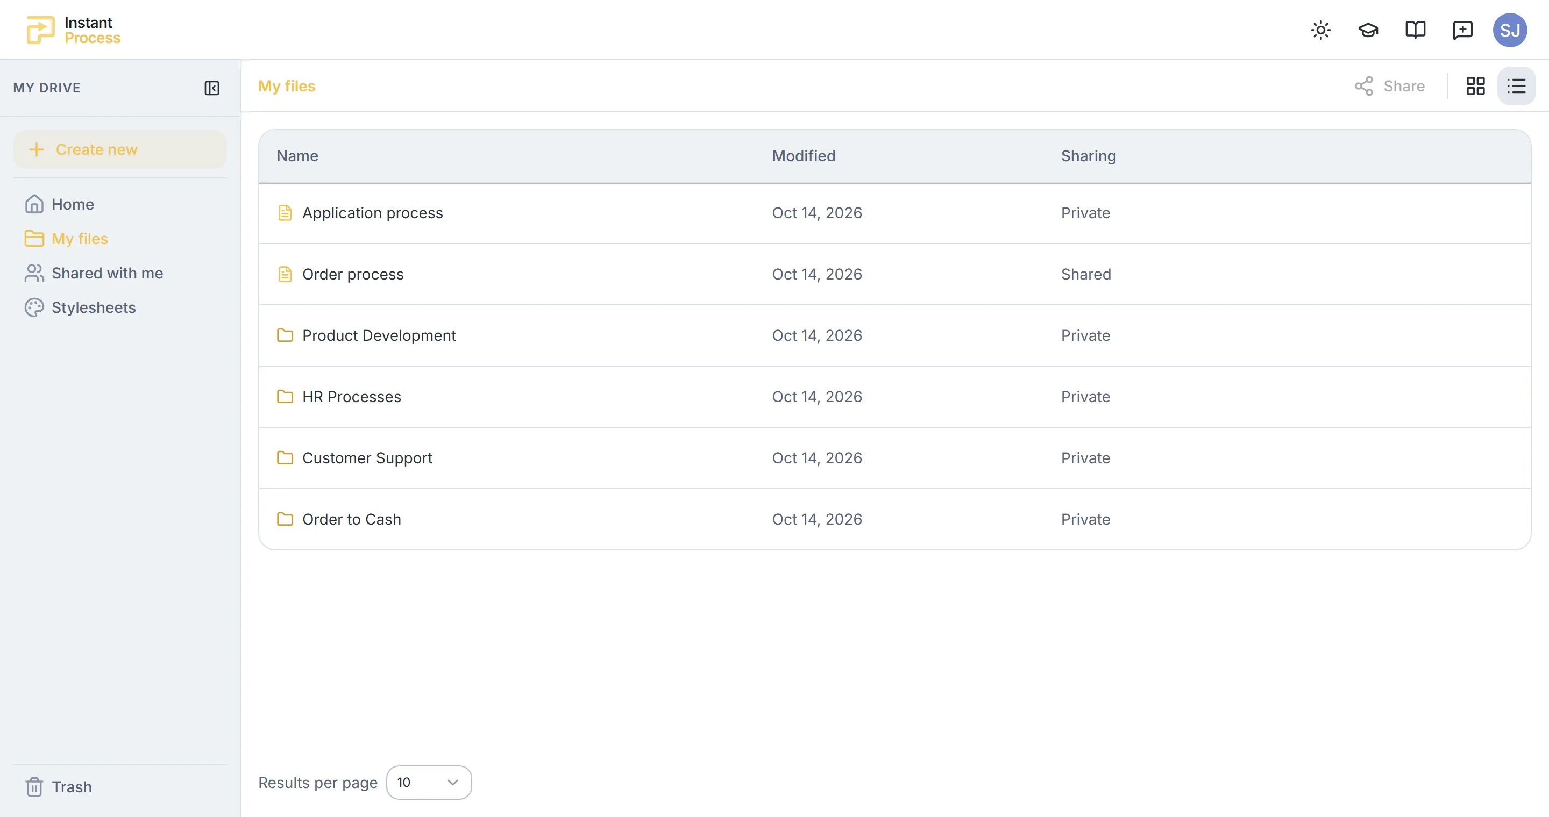Collapse the My Drive sidebar panel

(212, 88)
